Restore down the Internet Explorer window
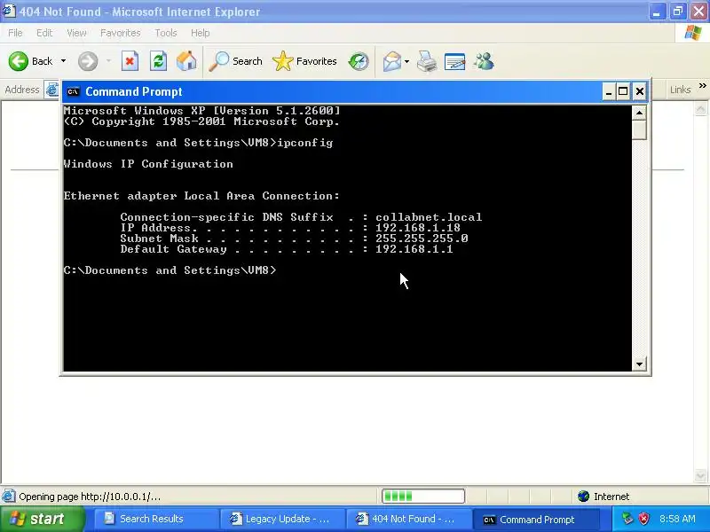 point(678,12)
